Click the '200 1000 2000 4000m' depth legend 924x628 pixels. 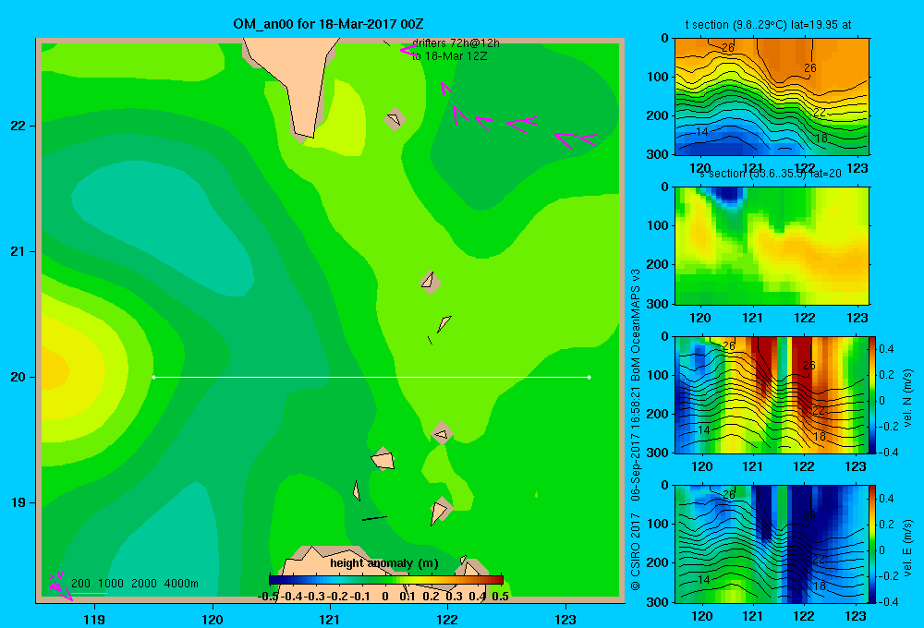[x=134, y=584]
